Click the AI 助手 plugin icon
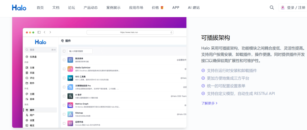Image resolution: width=307 pixels, height=130 pixels. [70, 96]
